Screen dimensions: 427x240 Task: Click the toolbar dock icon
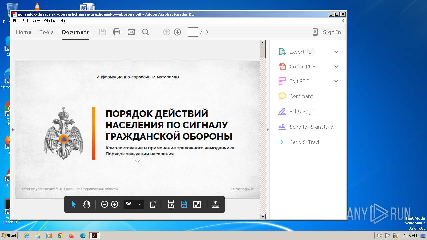[216, 204]
